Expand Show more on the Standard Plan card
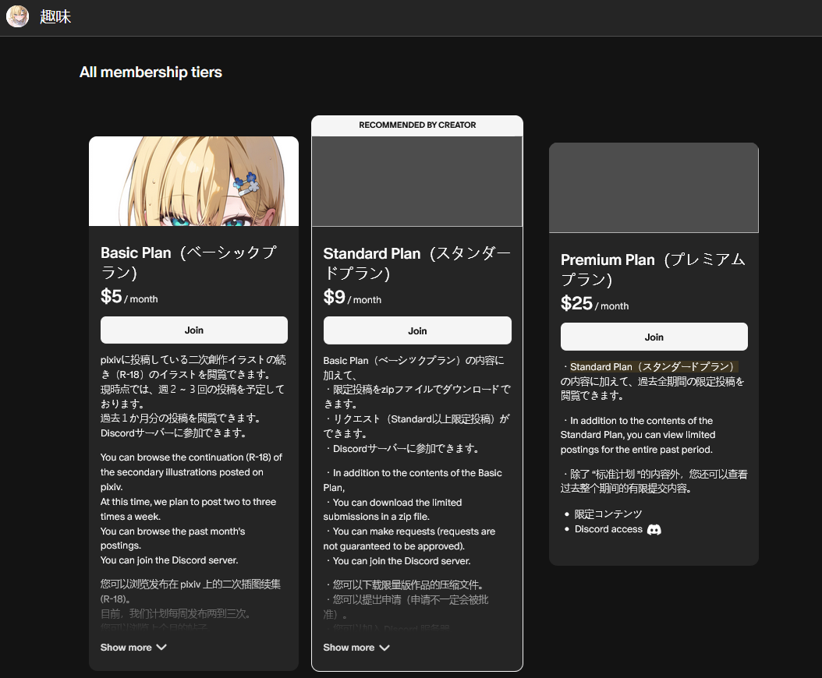This screenshot has height=678, width=822. (356, 648)
